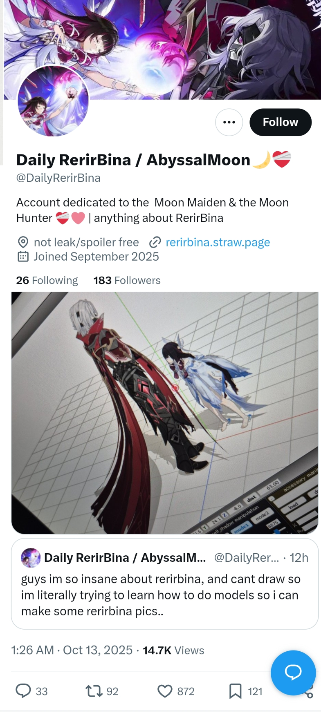Click the link chain icon beside website
Screen dimensions: 321x713
pos(155,243)
